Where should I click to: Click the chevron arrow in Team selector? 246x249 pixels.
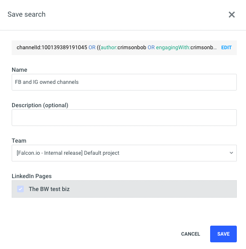[231, 153]
